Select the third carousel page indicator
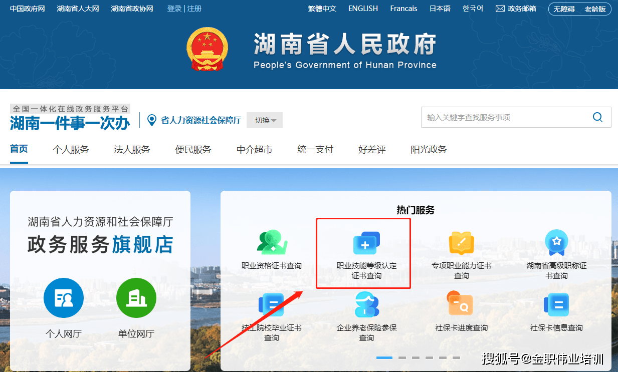Image resolution: width=618 pixels, height=372 pixels. pyautogui.click(x=416, y=357)
